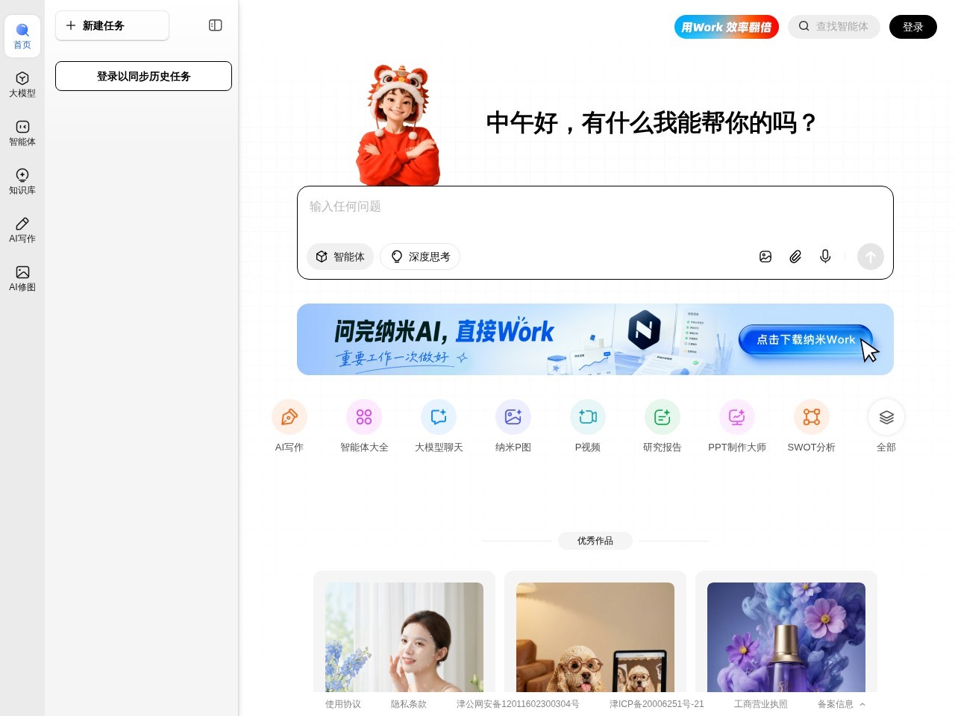Viewport: 955px width, 716px height.
Task: Open 知识库 in the left sidebar
Action: [x=22, y=181]
